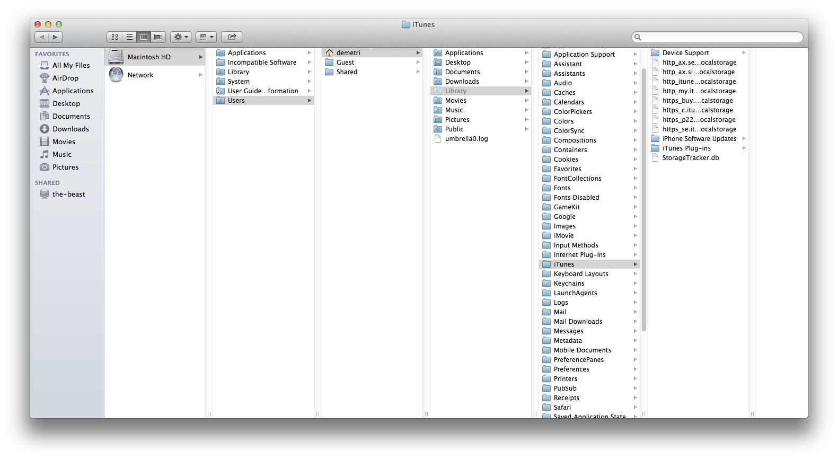Viewport: 838px width, 460px height.
Task: Expand iPhone Software Updates arrow
Action: point(744,138)
